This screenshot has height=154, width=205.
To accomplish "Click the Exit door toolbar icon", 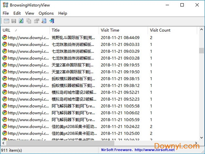I will 52,21.
